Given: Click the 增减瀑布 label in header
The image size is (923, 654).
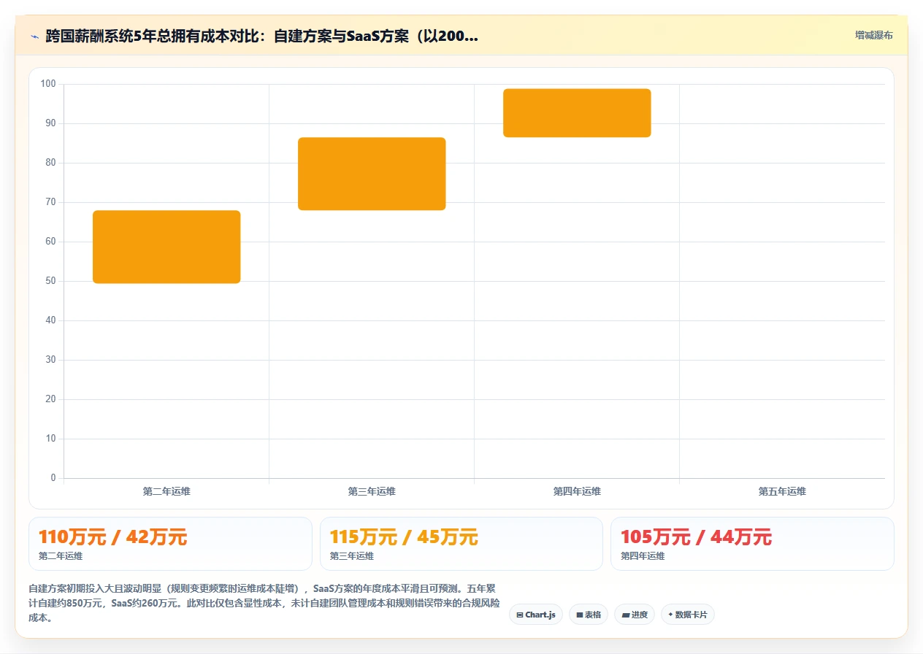Looking at the screenshot, I should tap(874, 35).
